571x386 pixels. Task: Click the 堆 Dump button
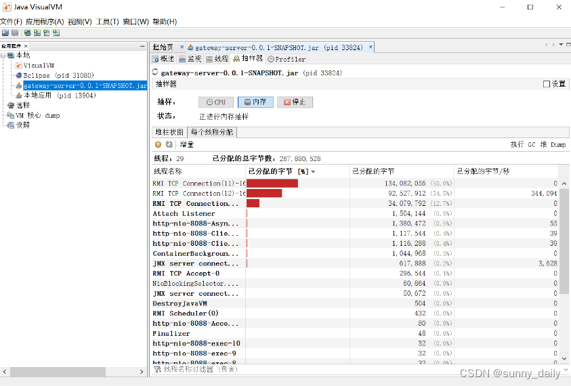point(553,144)
